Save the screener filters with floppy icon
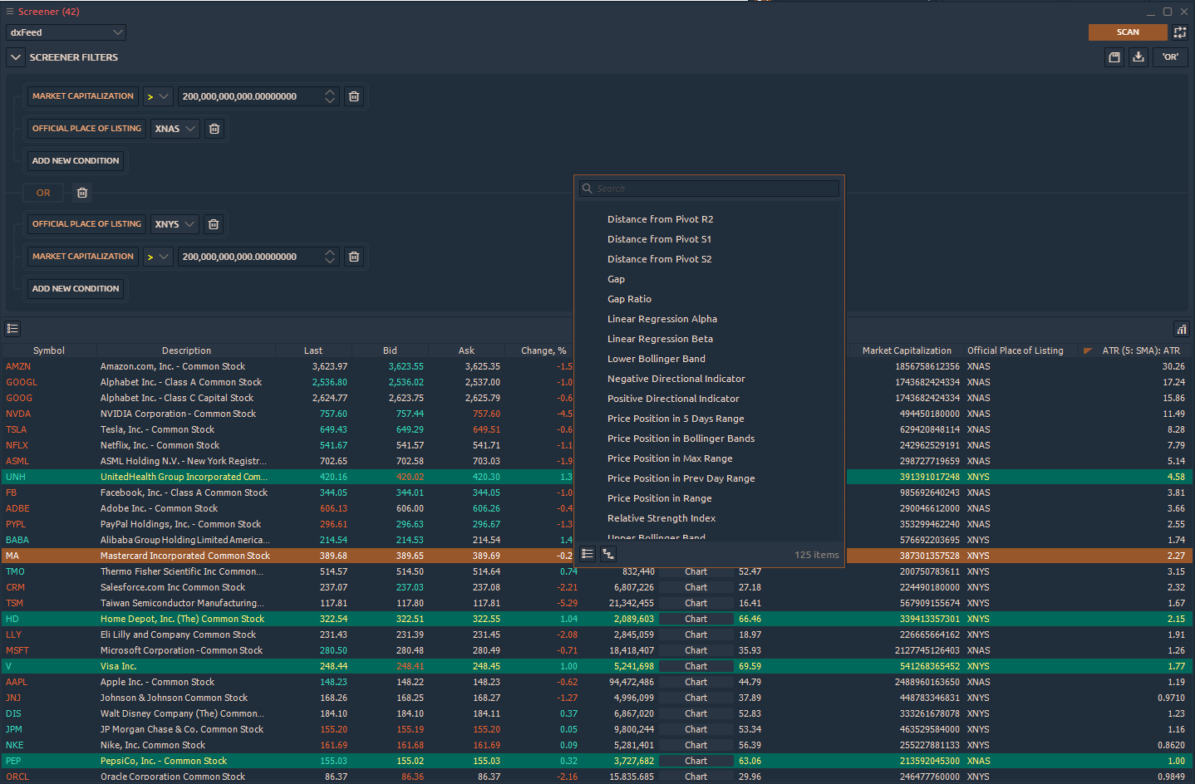The width and height of the screenshot is (1195, 784). tap(1114, 57)
